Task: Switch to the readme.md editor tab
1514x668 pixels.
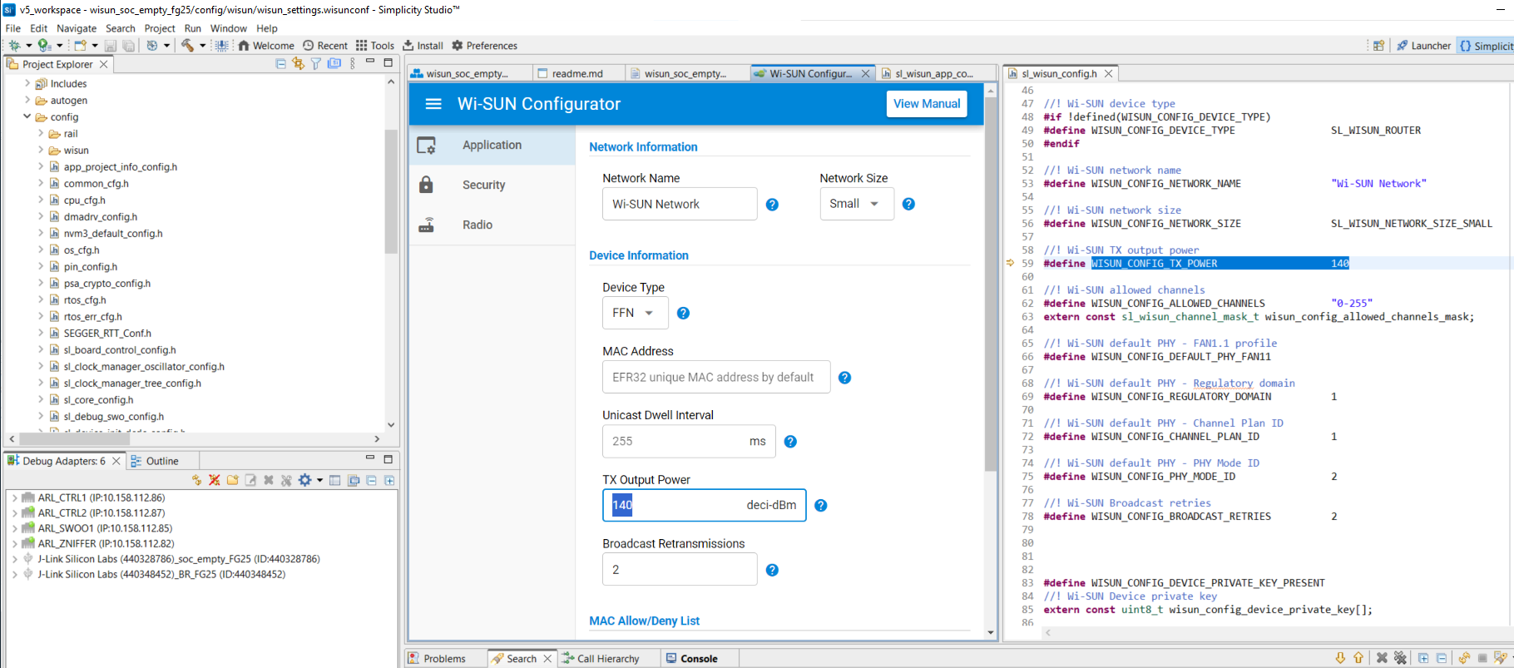Action: click(577, 74)
